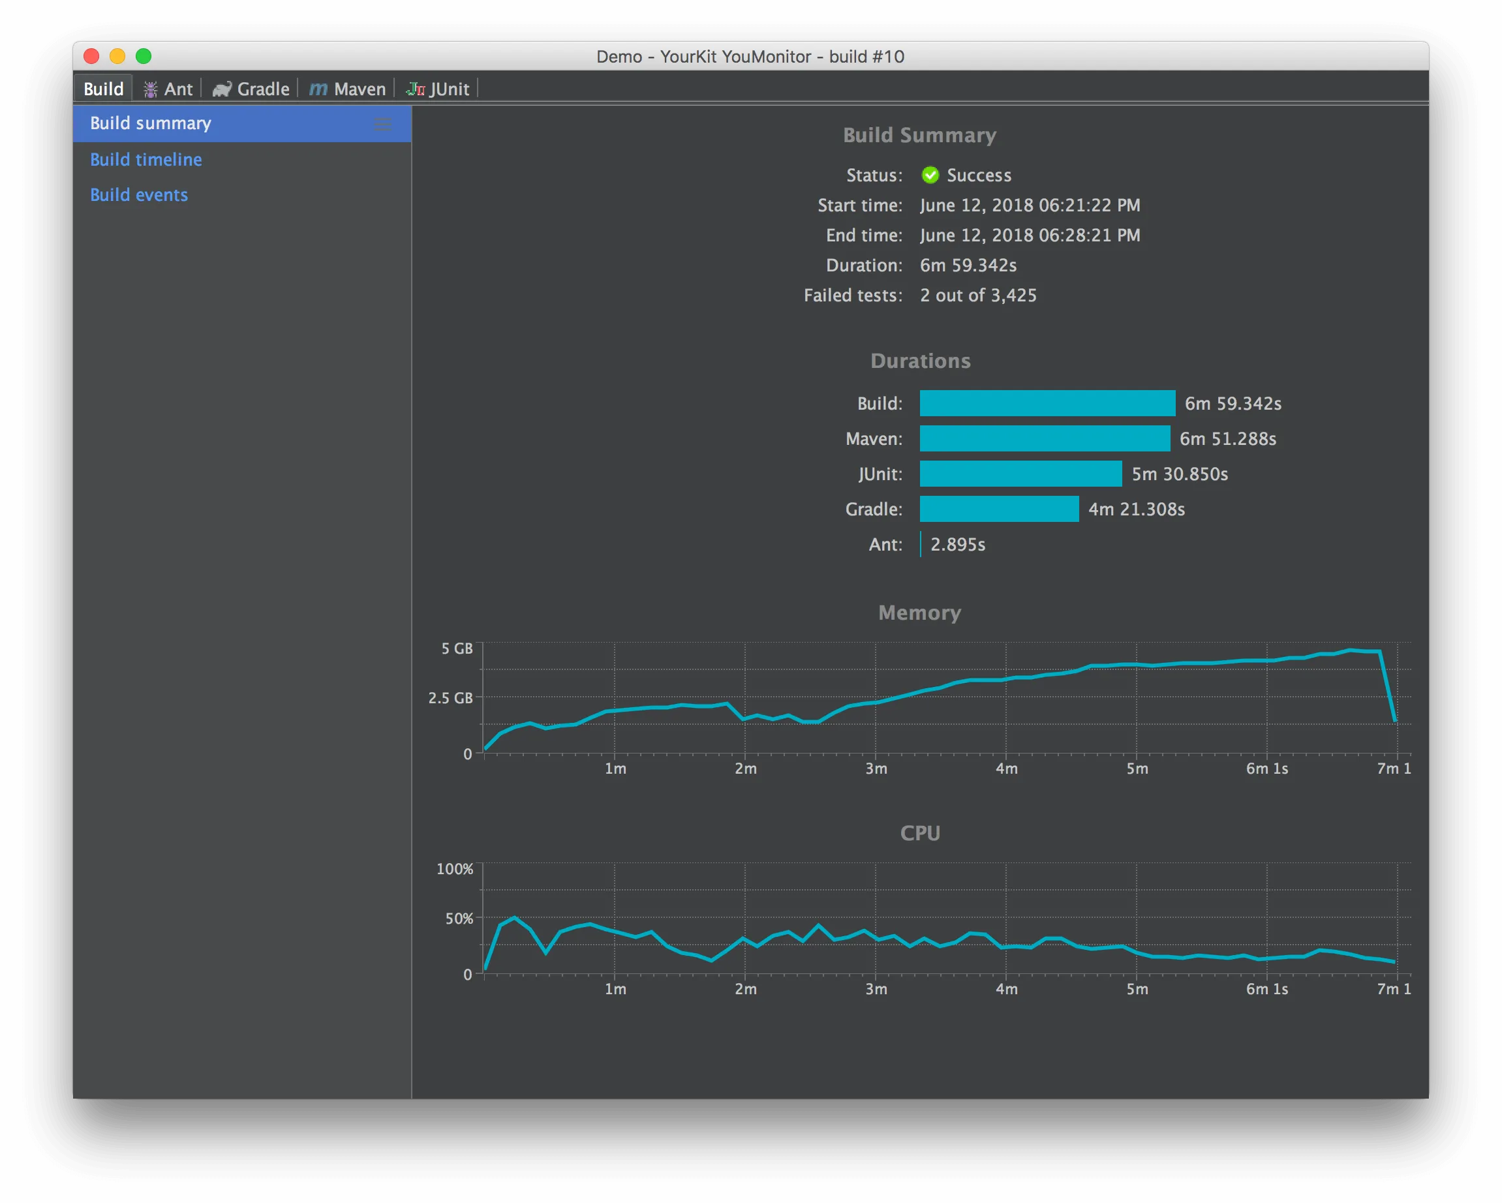Click the JUnit duration bar
The width and height of the screenshot is (1502, 1203).
coord(1020,474)
